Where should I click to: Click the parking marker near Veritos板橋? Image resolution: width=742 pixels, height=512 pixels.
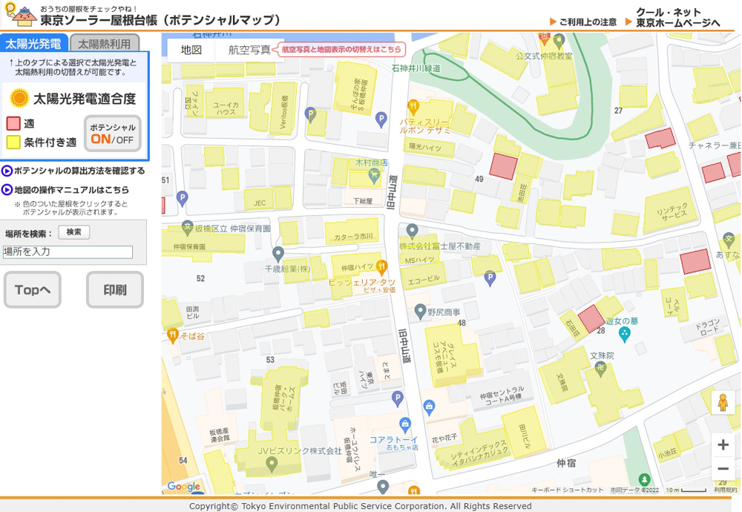pyautogui.click(x=310, y=115)
